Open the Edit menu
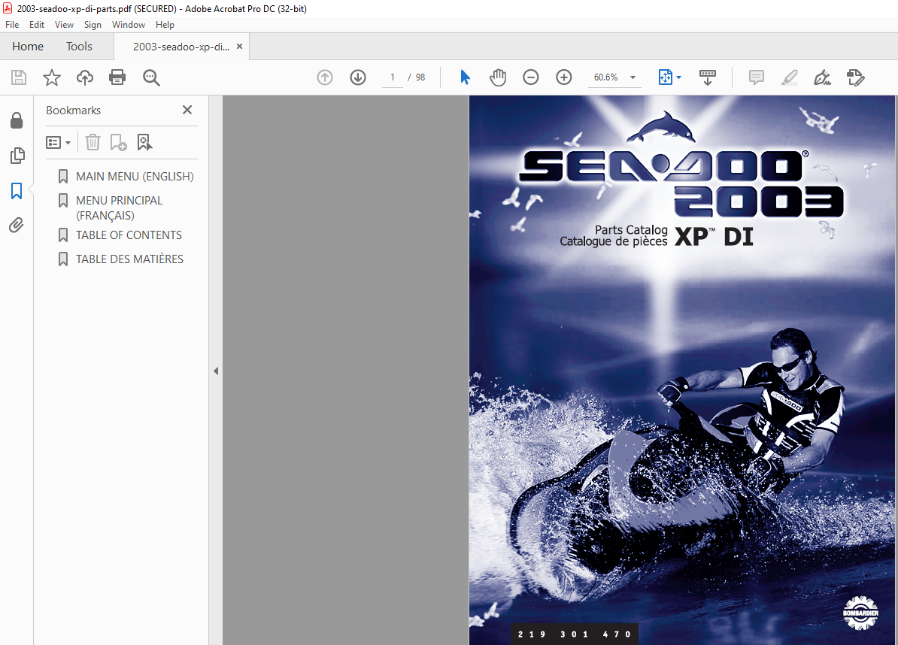 pos(37,25)
